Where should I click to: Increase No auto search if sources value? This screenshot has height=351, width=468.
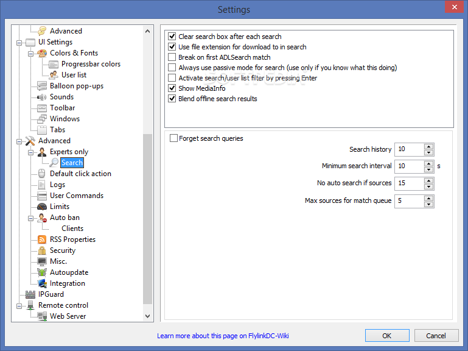click(x=429, y=180)
